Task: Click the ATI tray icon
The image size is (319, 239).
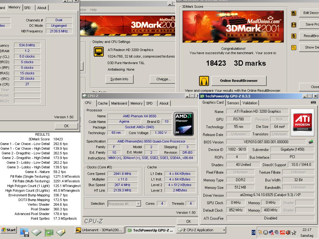Action: [282, 232]
